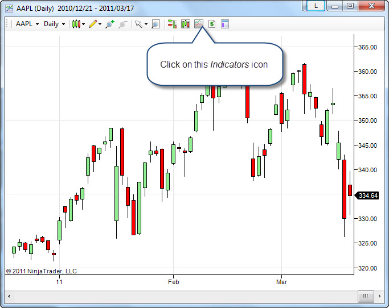Open the Data Series candlestick bars icon
This screenshot has width=389, height=308.
pos(185,24)
